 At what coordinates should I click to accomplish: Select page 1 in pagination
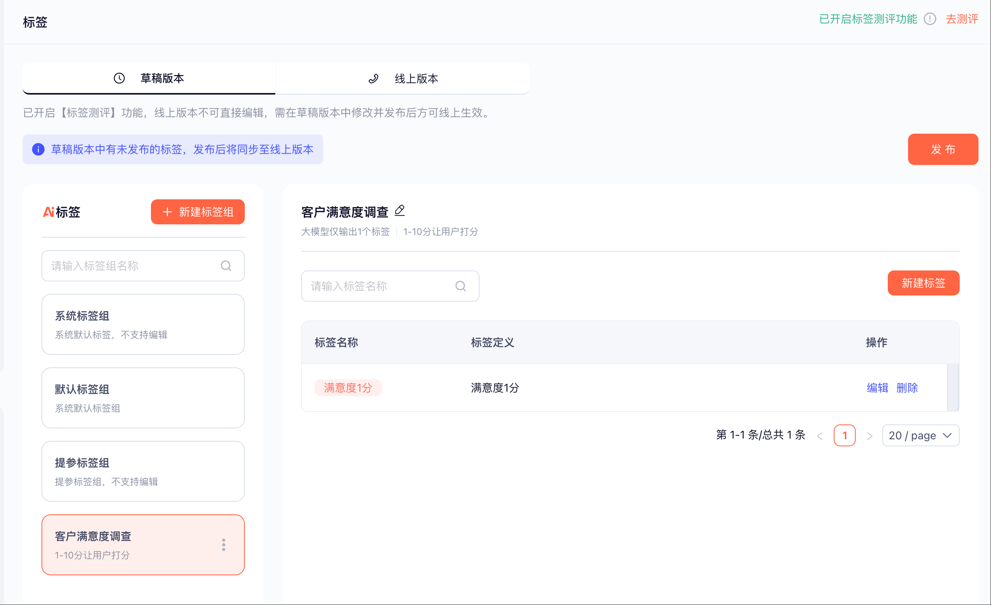845,435
